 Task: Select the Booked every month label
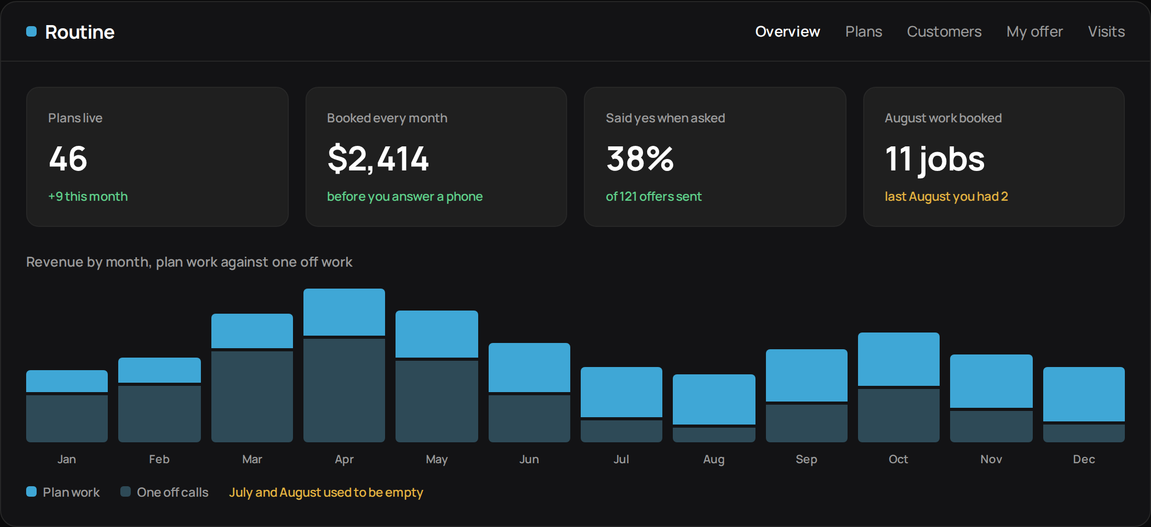[x=387, y=118]
